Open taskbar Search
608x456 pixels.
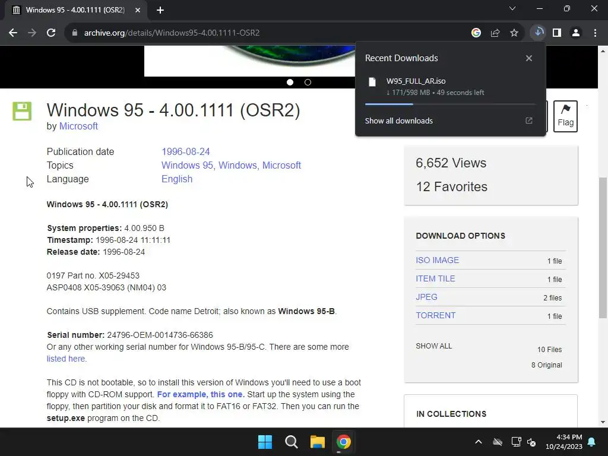(x=291, y=442)
